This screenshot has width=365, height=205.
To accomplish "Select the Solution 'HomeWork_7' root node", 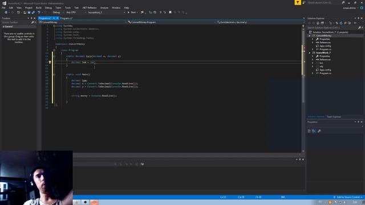I will (x=330, y=32).
